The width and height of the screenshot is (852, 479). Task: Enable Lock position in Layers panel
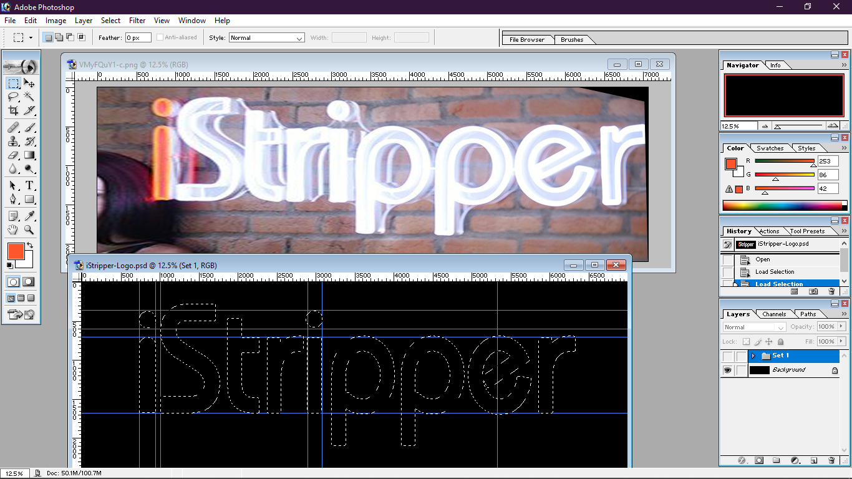(x=769, y=342)
